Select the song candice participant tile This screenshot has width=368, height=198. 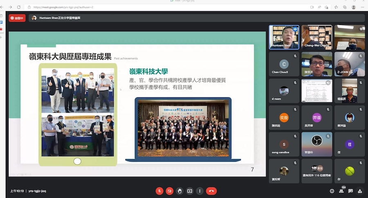tap(284, 144)
